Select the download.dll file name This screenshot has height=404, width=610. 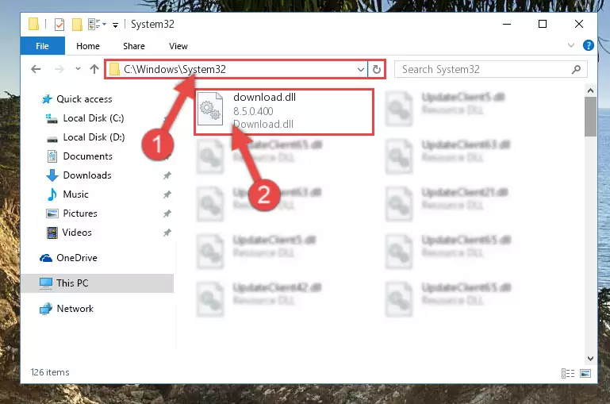[x=264, y=98]
